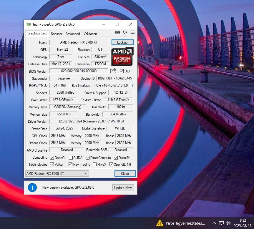Click the AMD Radeon Graphics logo
This screenshot has width=254, height=229.
[x=122, y=56]
